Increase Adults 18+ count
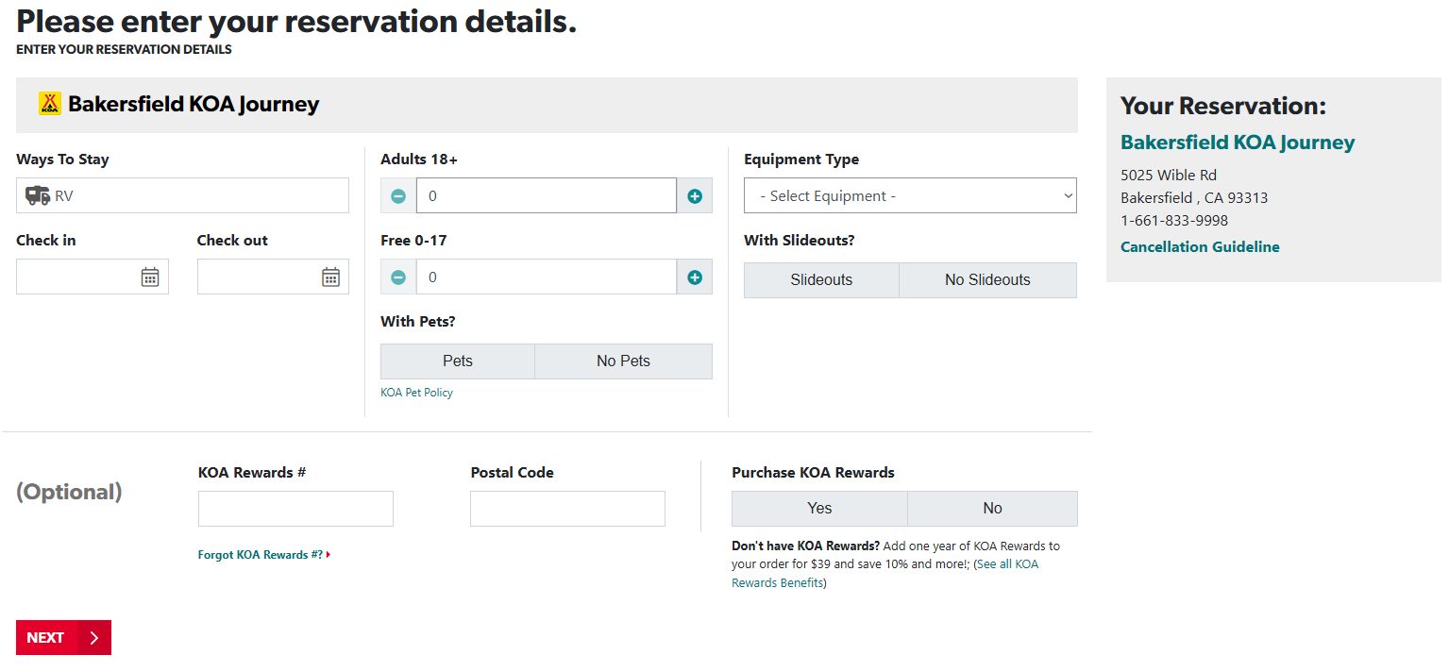Viewport: 1449px width, 672px height. pyautogui.click(x=695, y=196)
